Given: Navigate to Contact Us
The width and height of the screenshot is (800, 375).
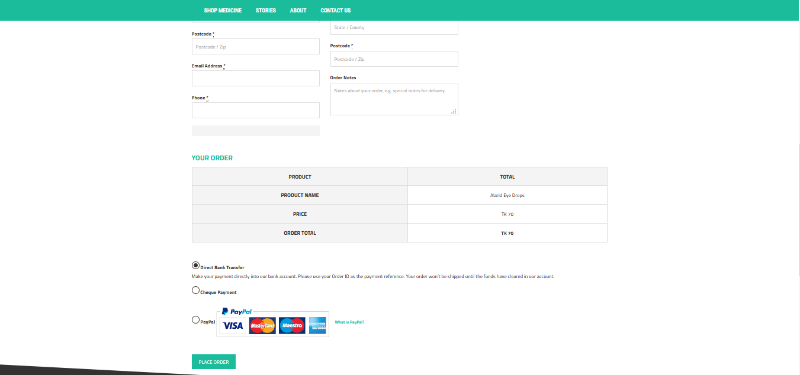Looking at the screenshot, I should 335,10.
